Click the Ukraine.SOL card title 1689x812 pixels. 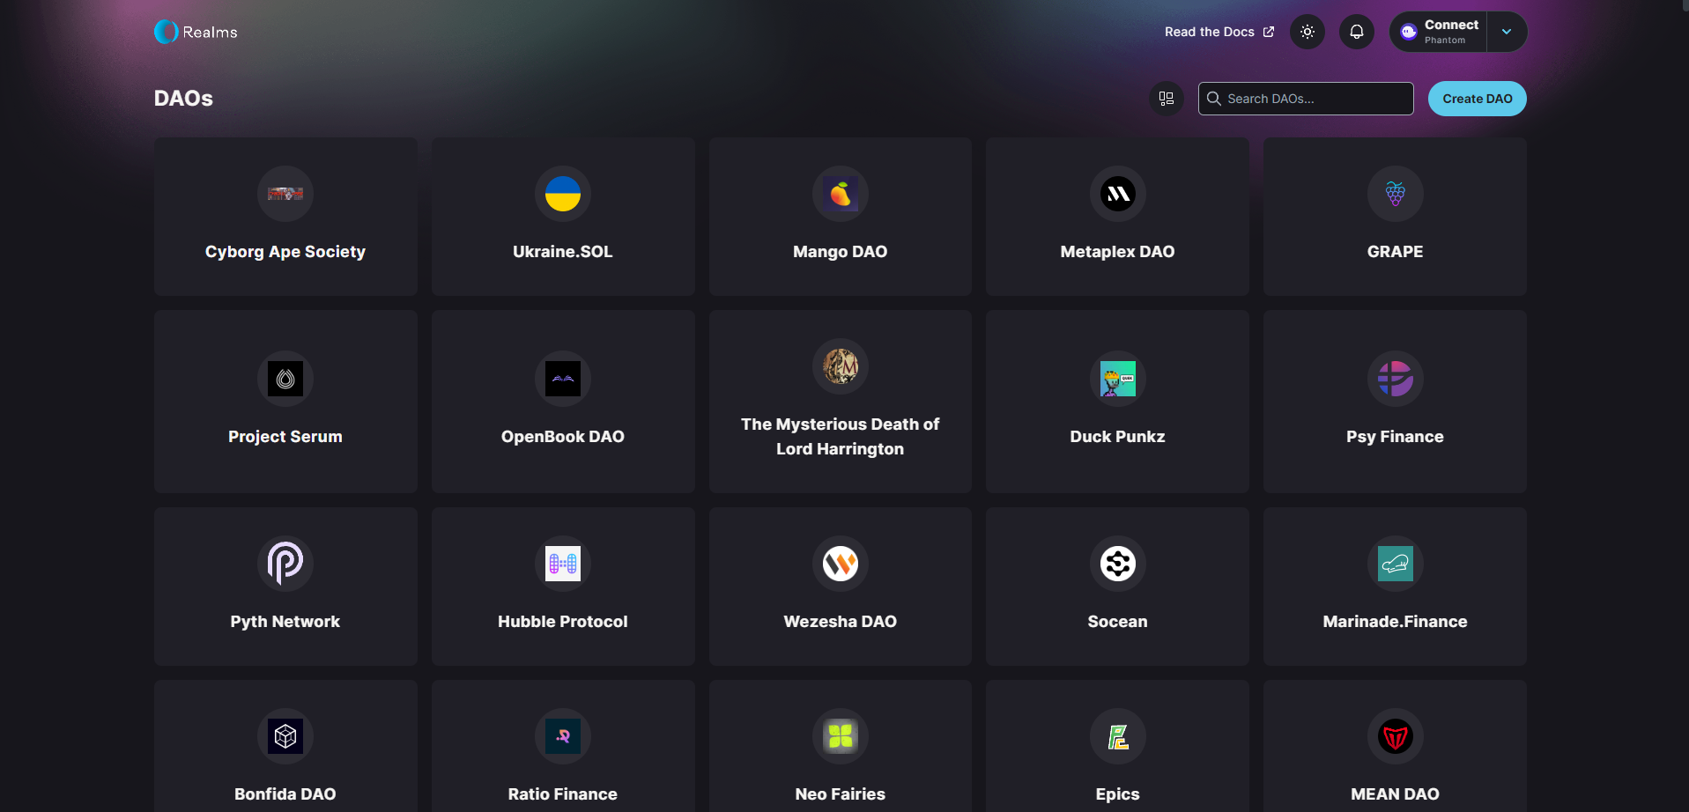click(x=563, y=252)
